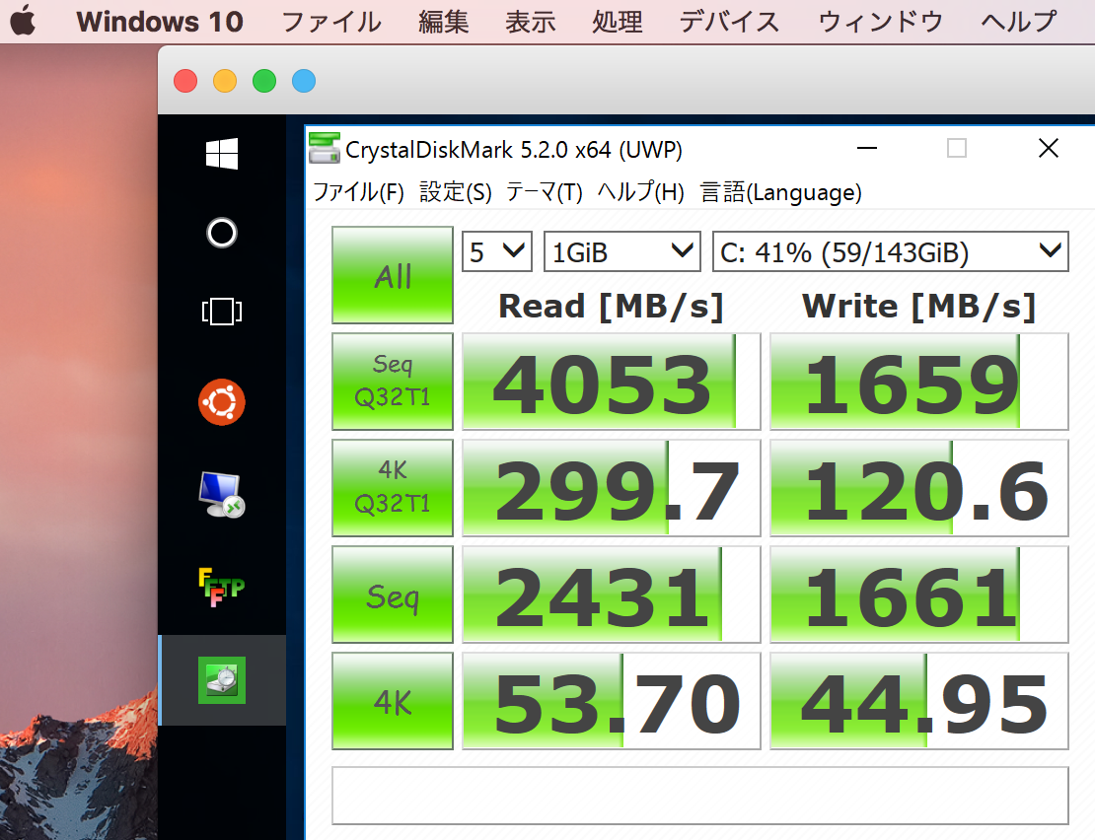
Task: Click the CrystalDiskMark title bar app icon
Action: 324,148
